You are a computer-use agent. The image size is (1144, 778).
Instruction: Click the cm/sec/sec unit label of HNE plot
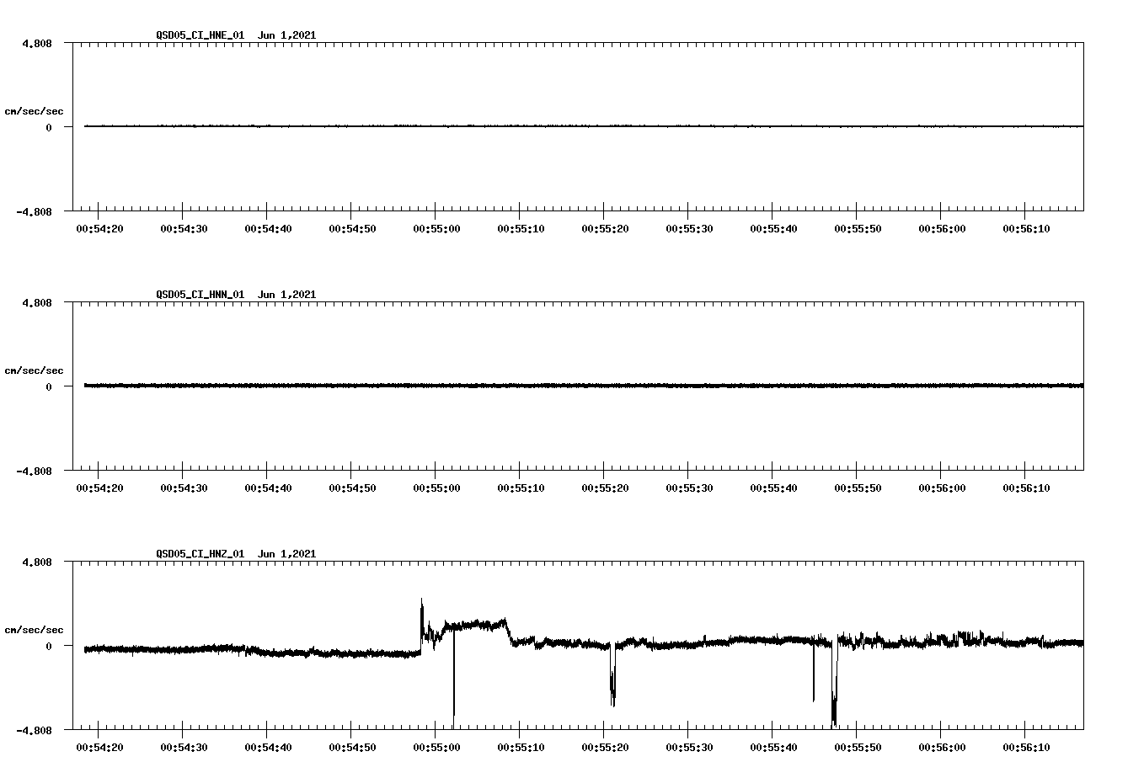[35, 111]
